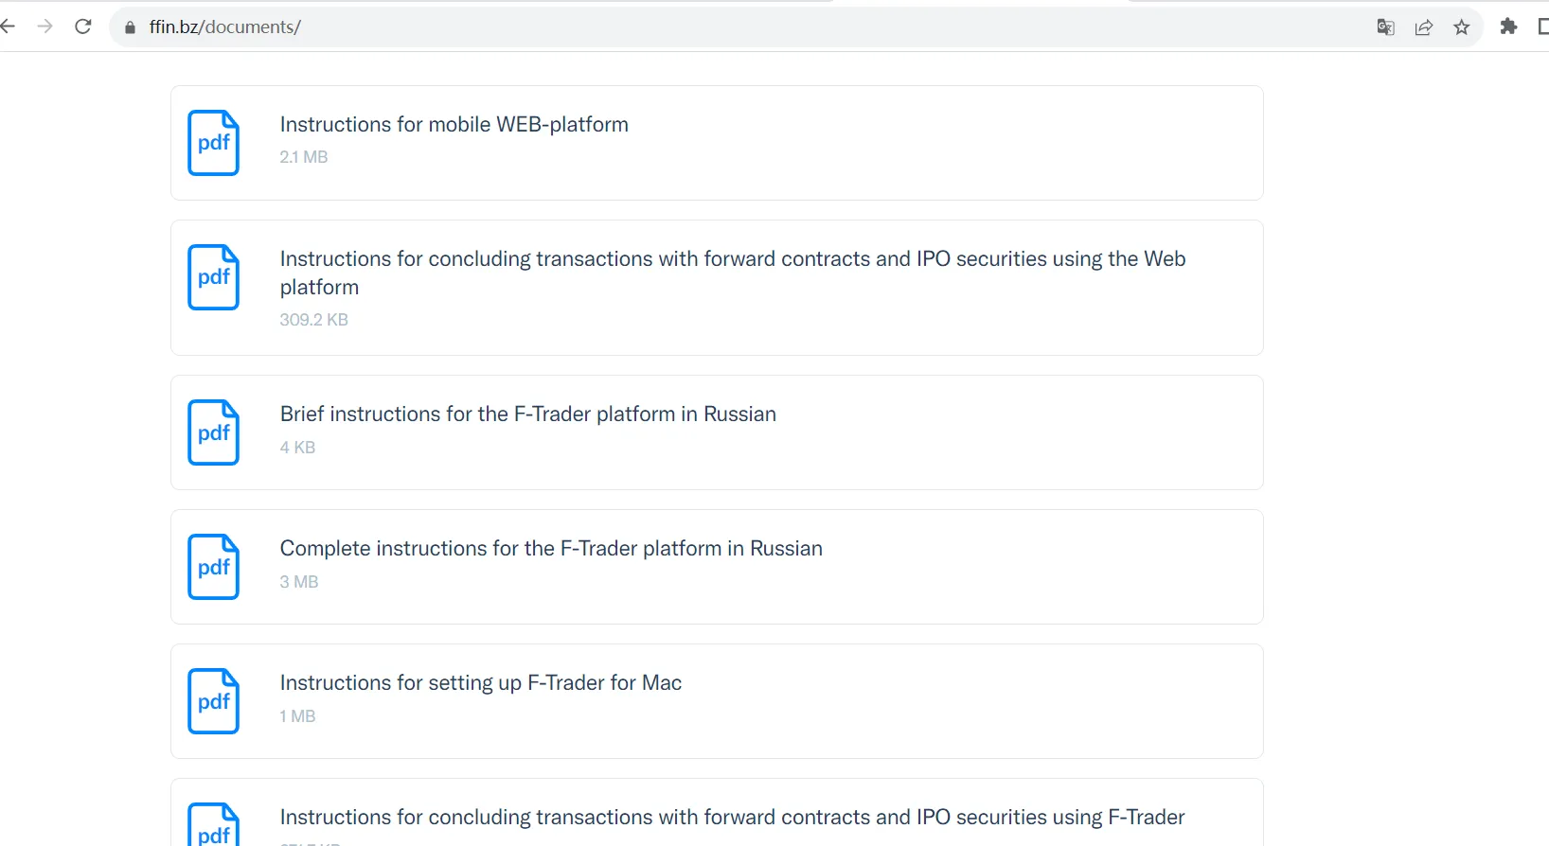The width and height of the screenshot is (1549, 846).
Task: Click the 3 MB file size text
Action: [299, 582]
